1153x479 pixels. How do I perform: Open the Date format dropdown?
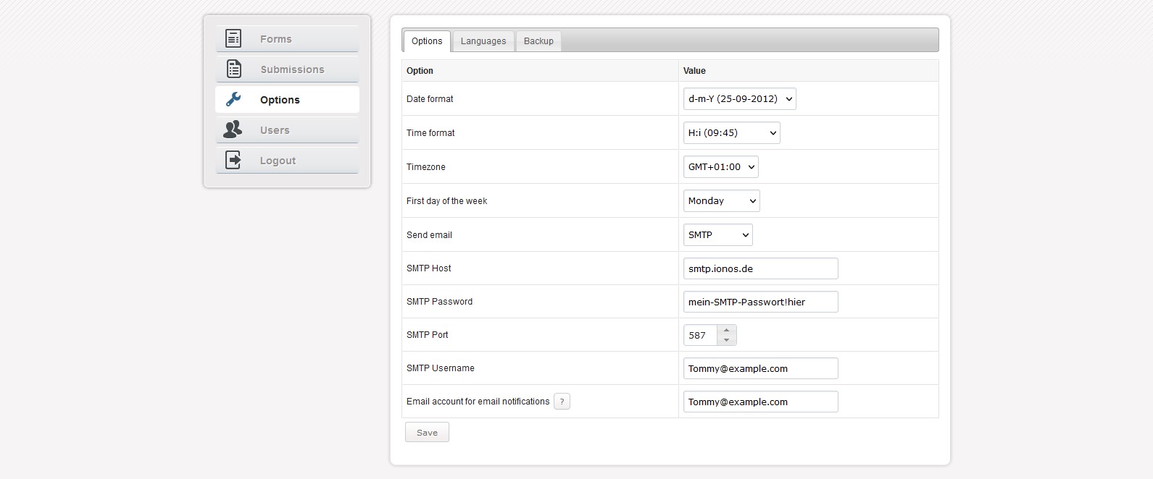pos(739,99)
